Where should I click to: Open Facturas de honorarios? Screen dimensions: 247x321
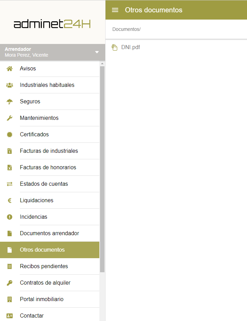pyautogui.click(x=50, y=168)
